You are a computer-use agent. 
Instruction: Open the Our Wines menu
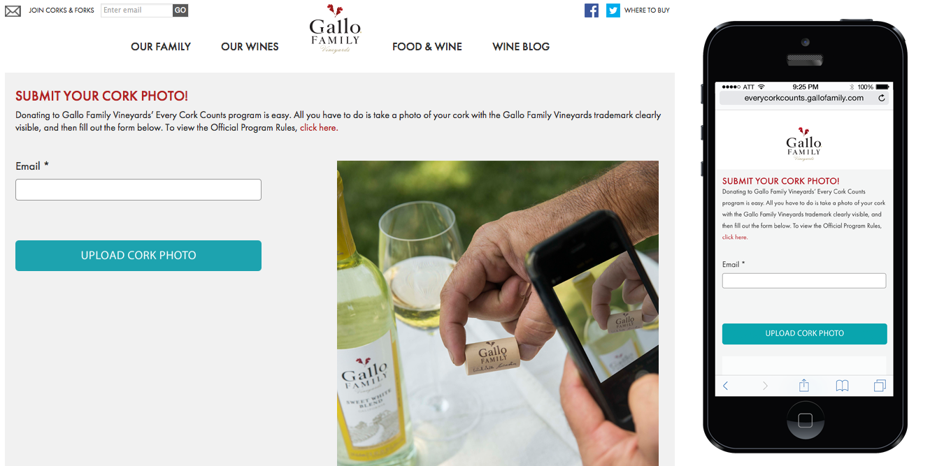[250, 47]
